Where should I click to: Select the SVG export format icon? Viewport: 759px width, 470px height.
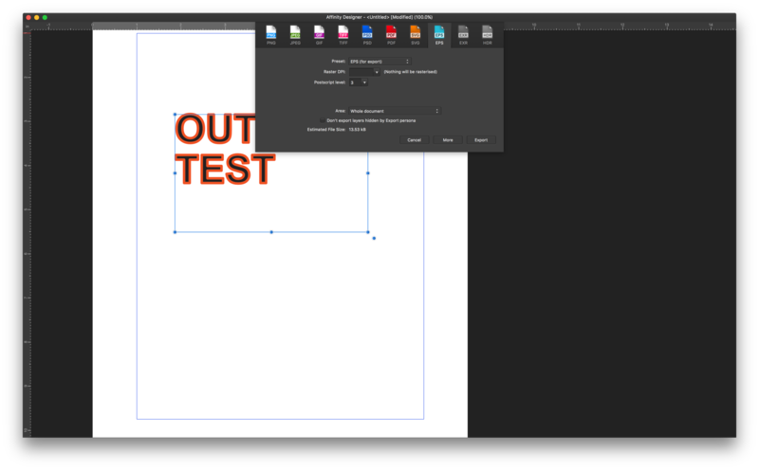[x=415, y=35]
